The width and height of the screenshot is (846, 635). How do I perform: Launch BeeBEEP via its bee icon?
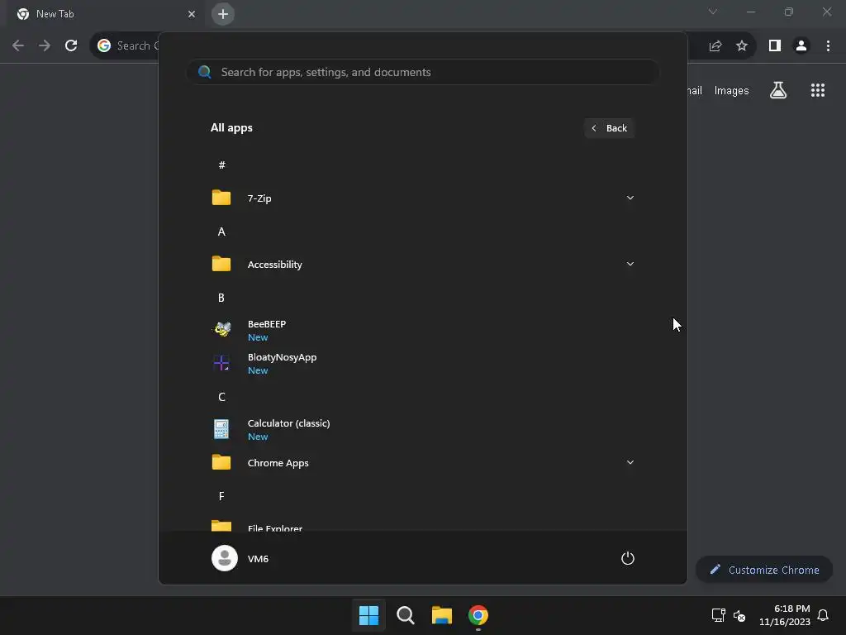[221, 329]
